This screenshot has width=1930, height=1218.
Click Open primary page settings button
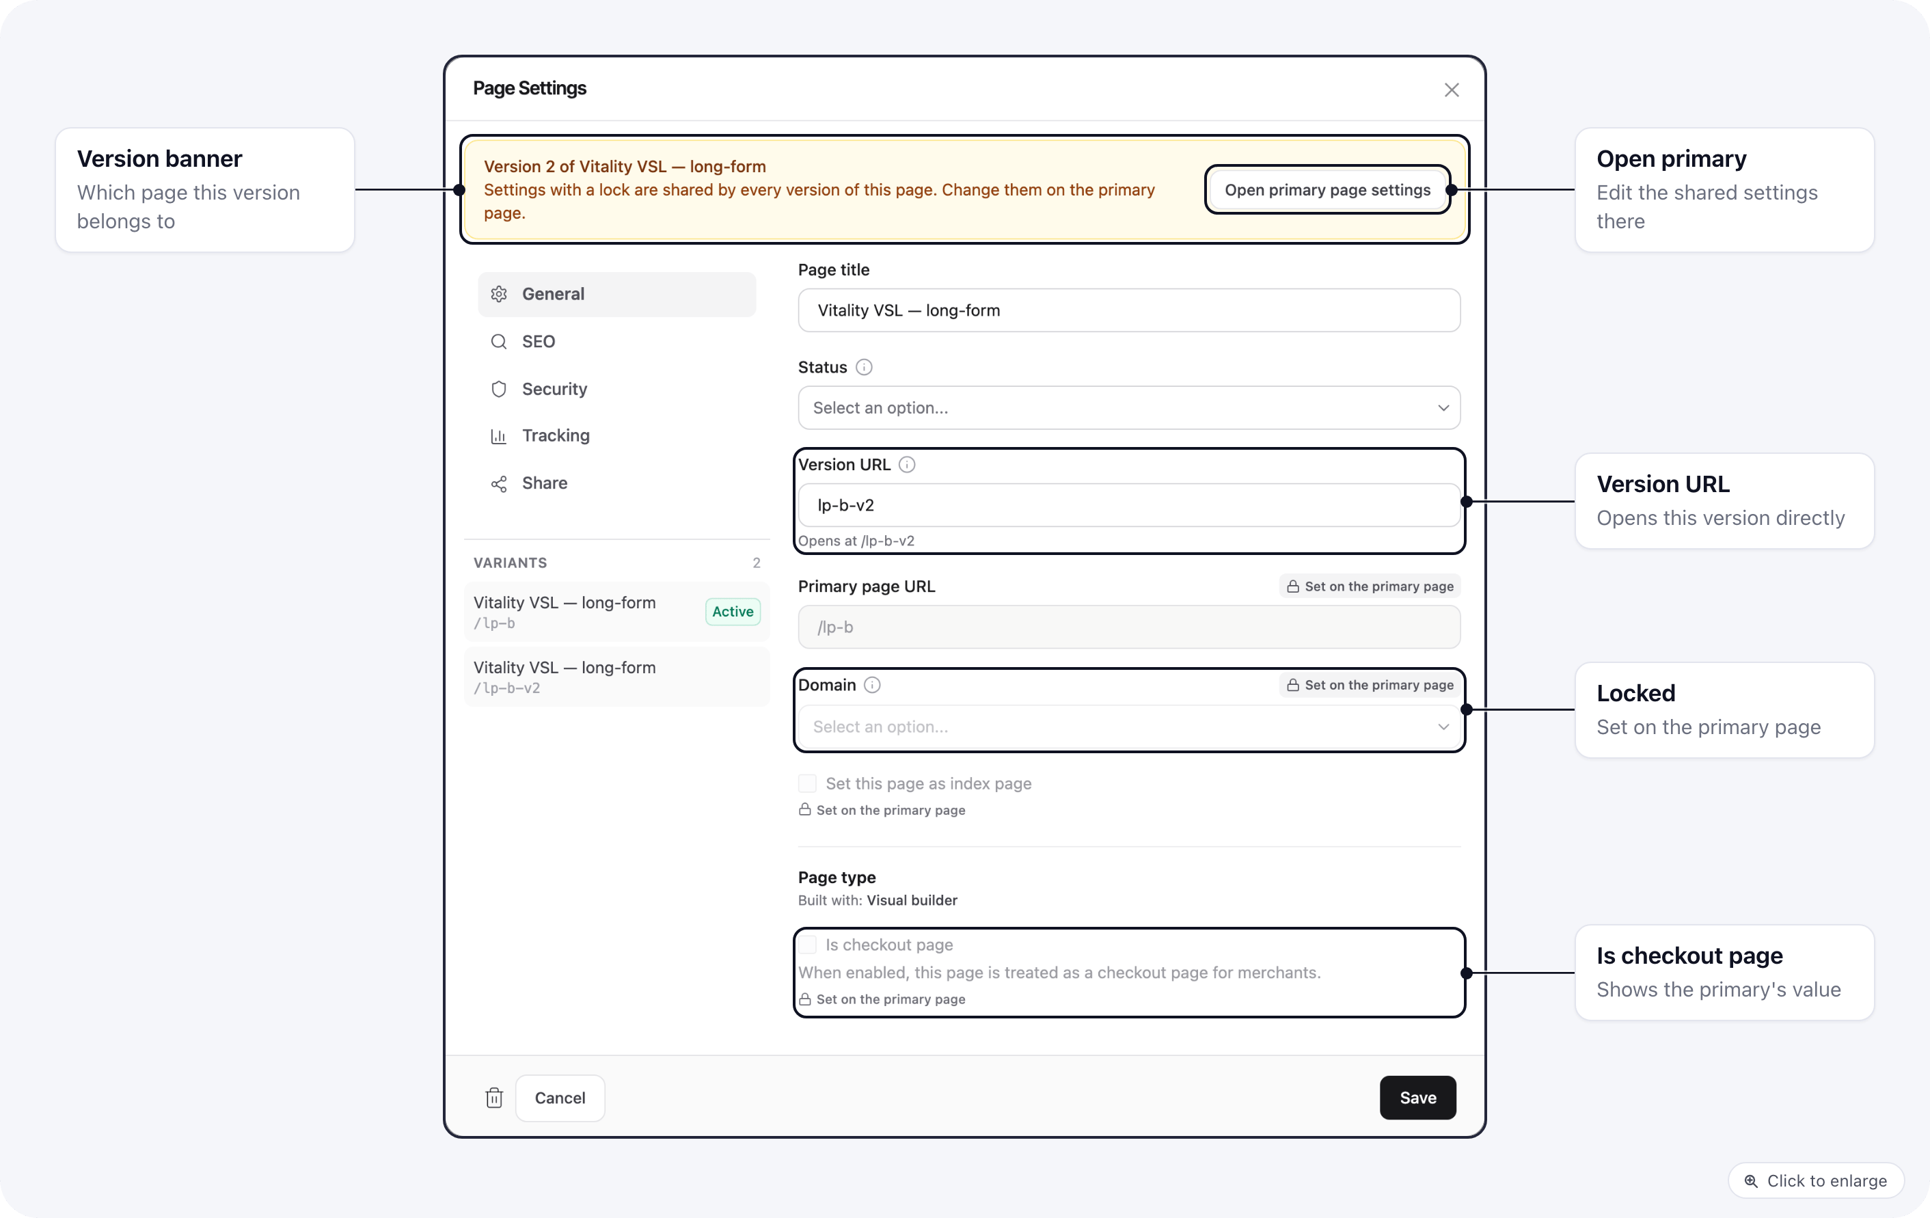click(1327, 190)
